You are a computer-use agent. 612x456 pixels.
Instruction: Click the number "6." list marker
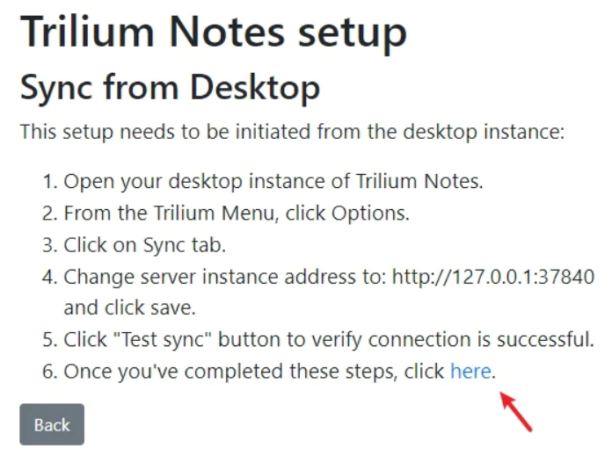(50, 372)
